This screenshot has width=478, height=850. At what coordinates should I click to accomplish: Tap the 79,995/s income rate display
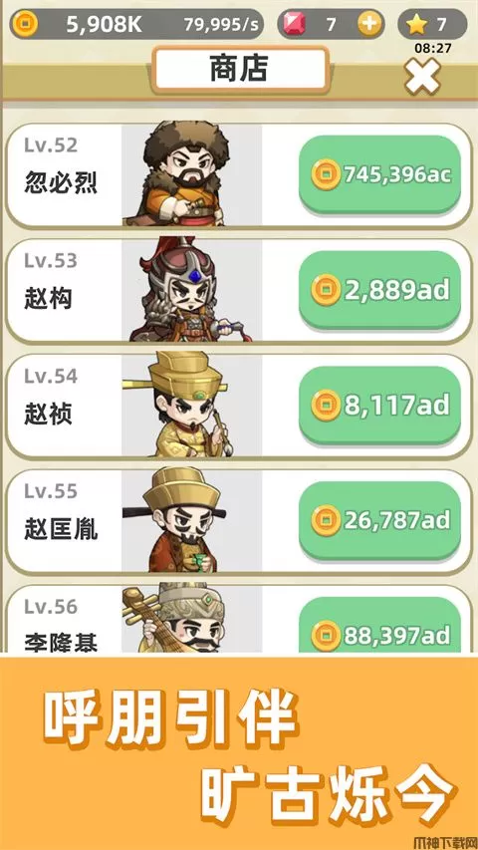(x=221, y=24)
